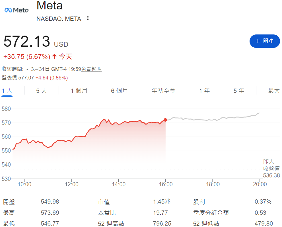Show the 最大 maximum time range

[273, 90]
